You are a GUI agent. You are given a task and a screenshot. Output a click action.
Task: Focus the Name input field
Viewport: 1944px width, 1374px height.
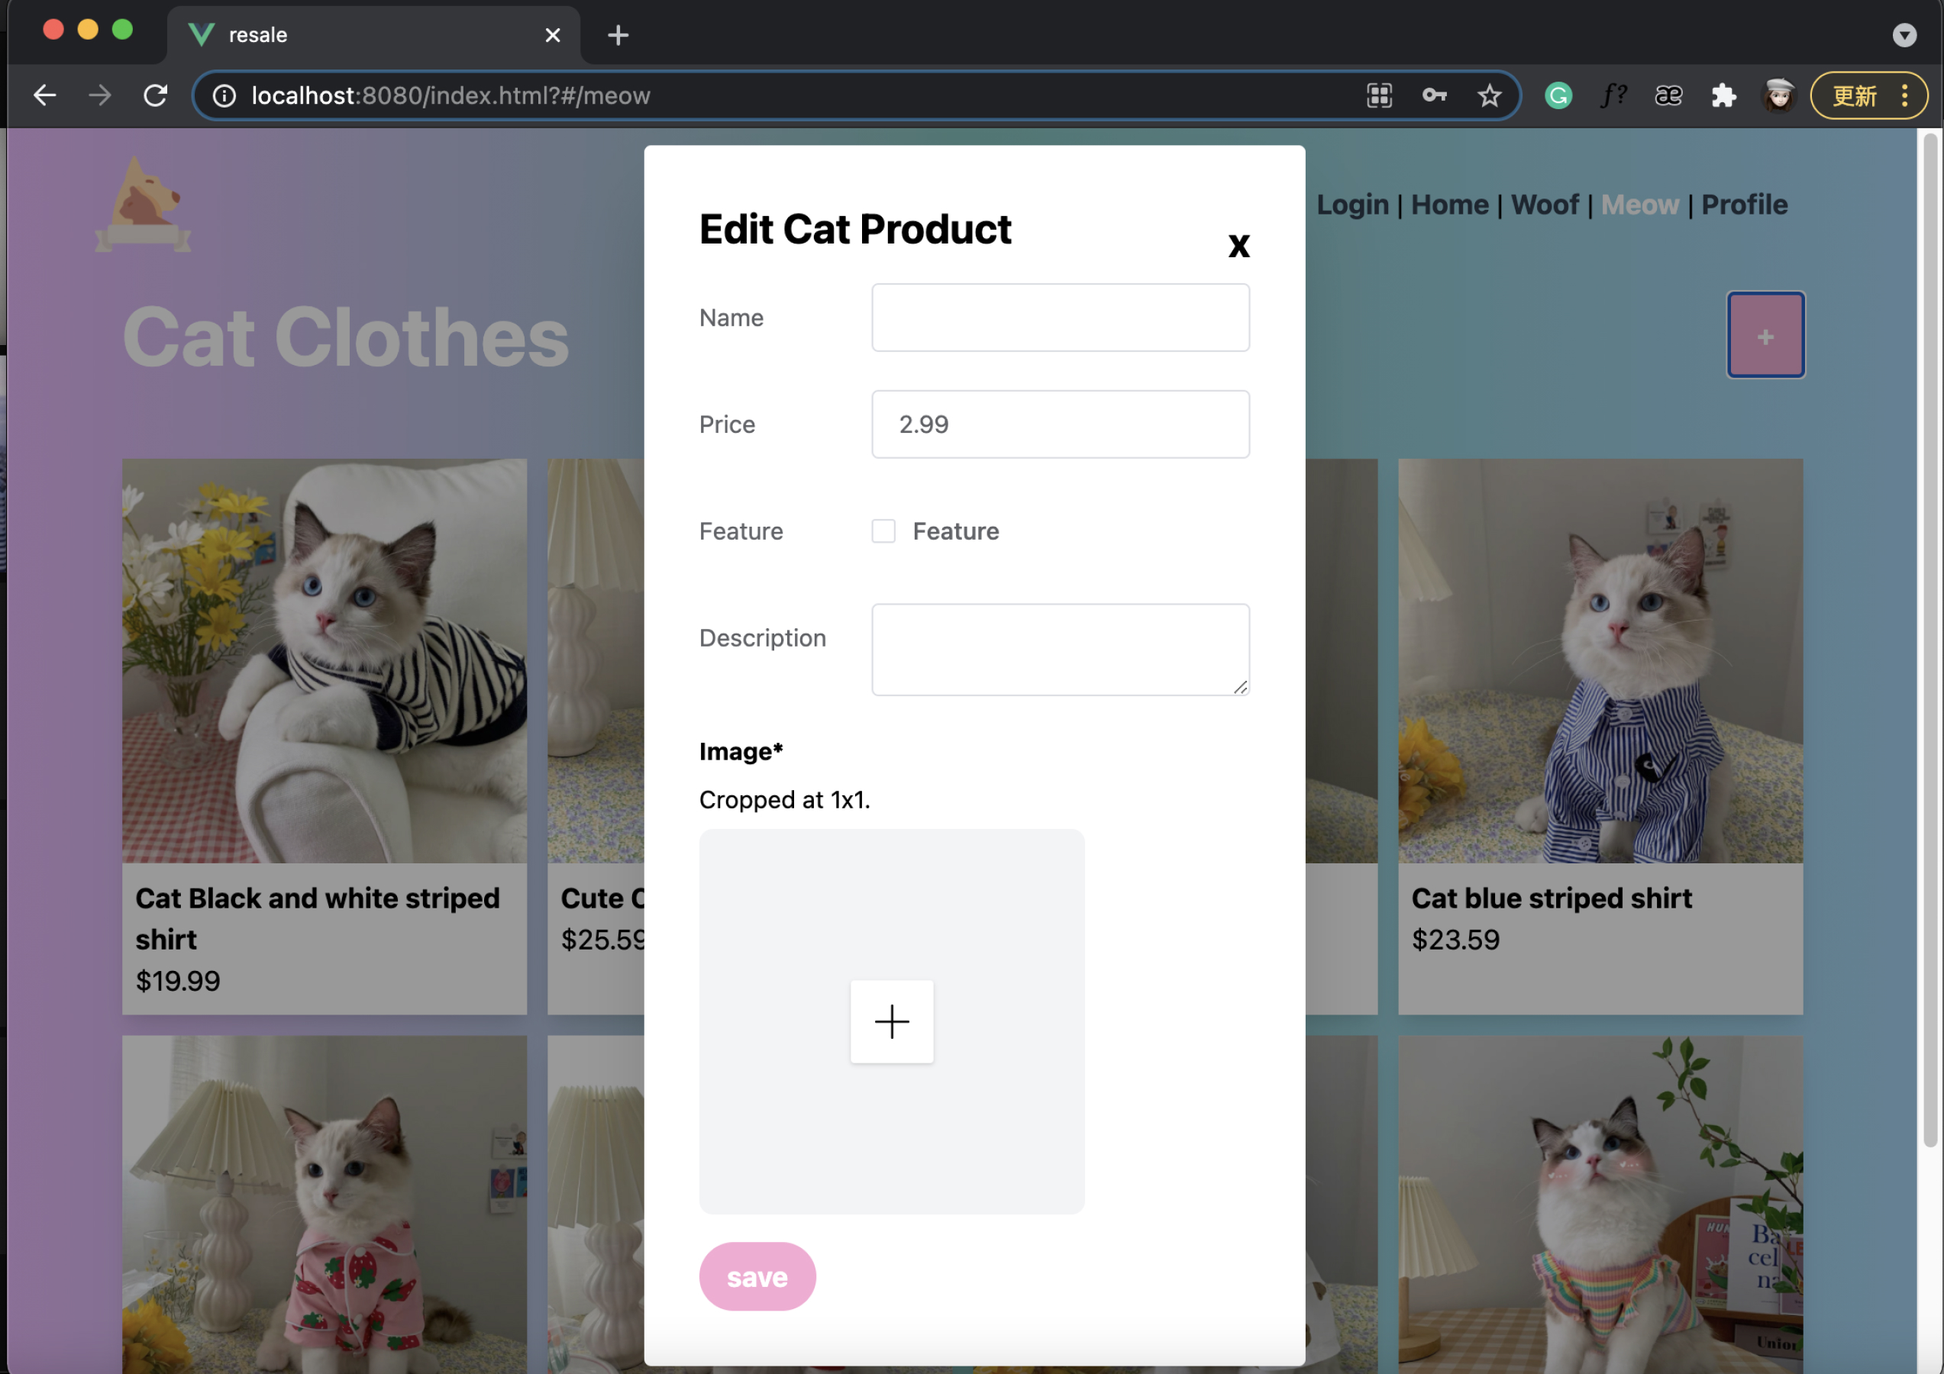(1060, 318)
